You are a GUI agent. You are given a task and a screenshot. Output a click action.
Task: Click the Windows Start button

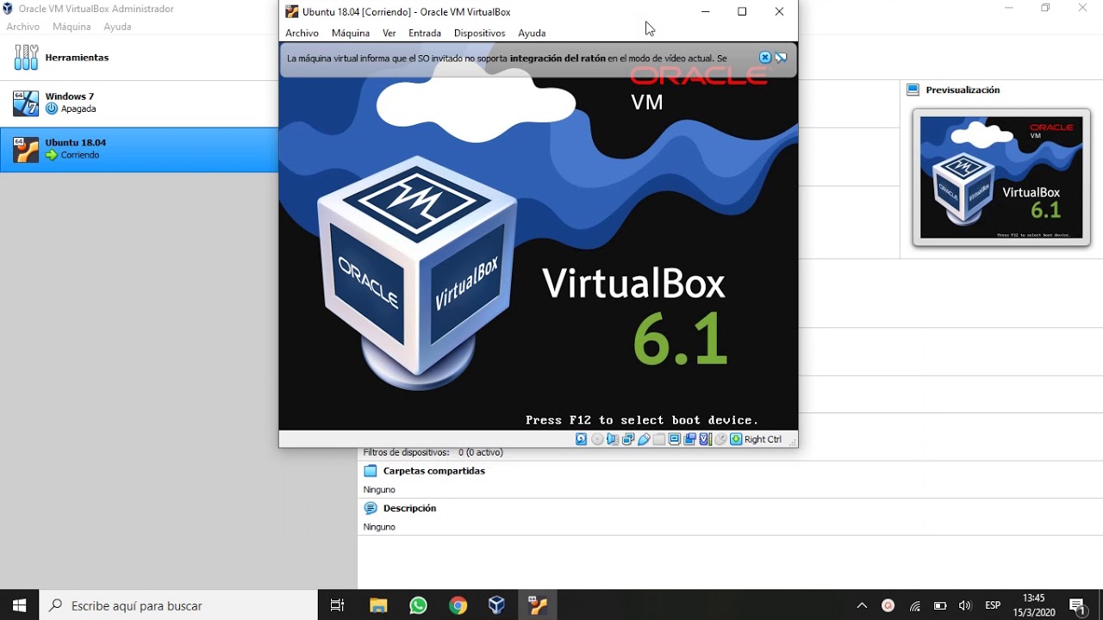tap(20, 605)
